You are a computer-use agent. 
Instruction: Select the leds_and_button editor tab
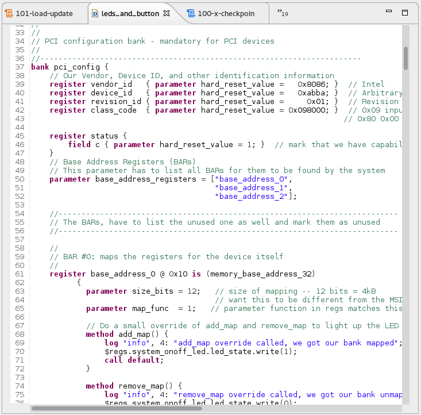[x=130, y=13]
